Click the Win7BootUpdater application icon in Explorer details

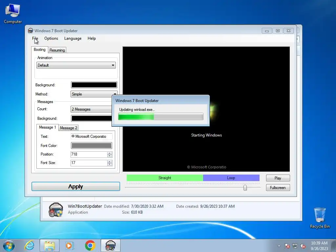click(x=56, y=210)
